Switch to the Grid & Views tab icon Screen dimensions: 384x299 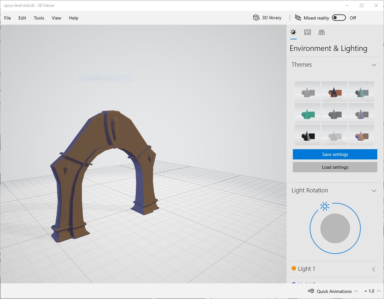322,32
